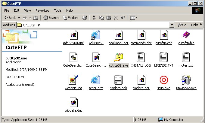Image resolution: width=205 pixels, height=123 pixels.
Task: Select the notes.txt notepad icon
Action: [x=186, y=57]
